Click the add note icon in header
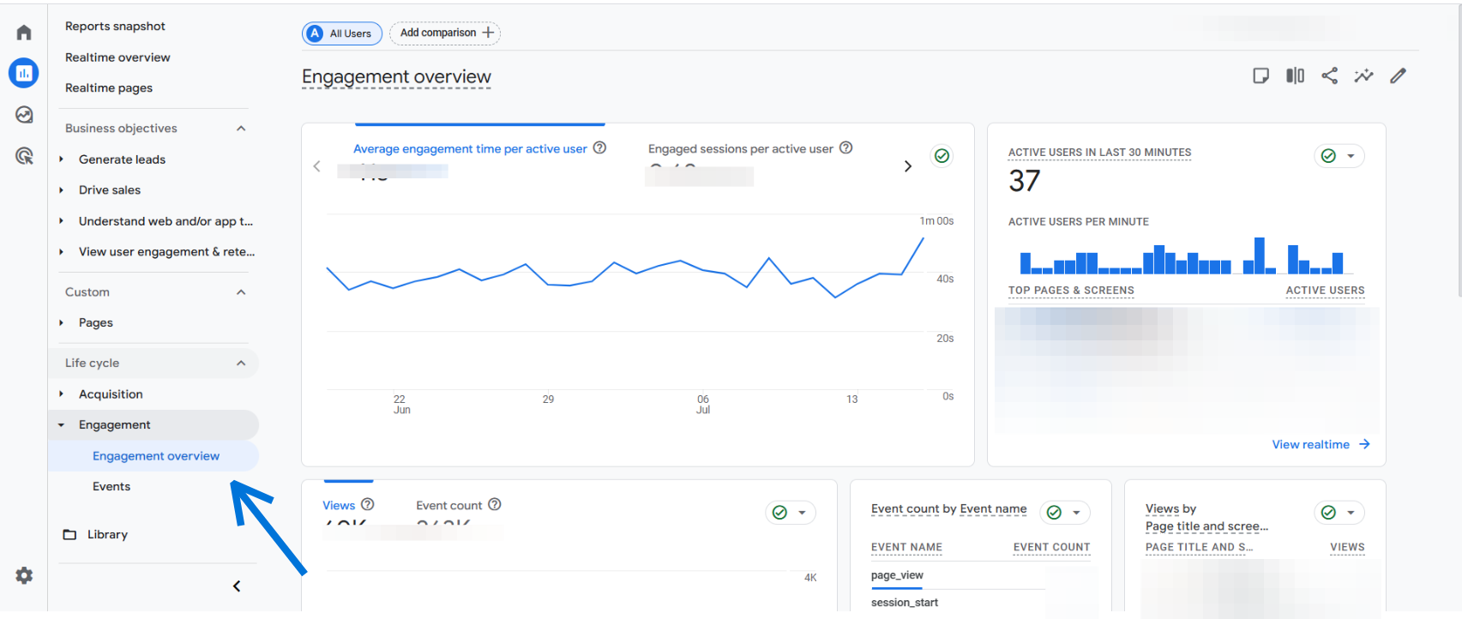The image size is (1462, 619). (x=1260, y=75)
